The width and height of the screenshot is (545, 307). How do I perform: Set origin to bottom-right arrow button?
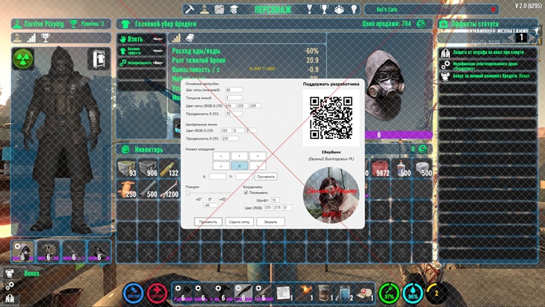coord(258,166)
